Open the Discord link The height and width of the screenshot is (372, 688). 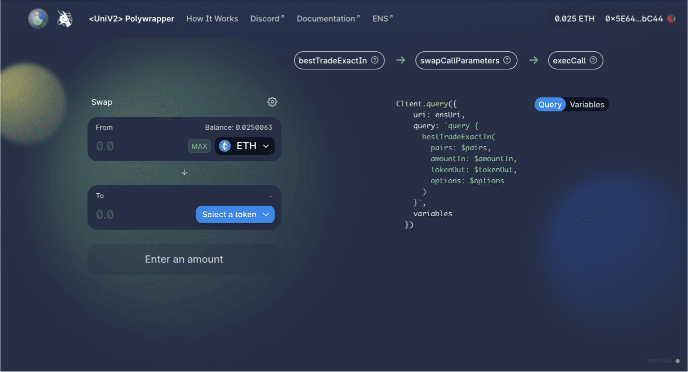coord(267,18)
